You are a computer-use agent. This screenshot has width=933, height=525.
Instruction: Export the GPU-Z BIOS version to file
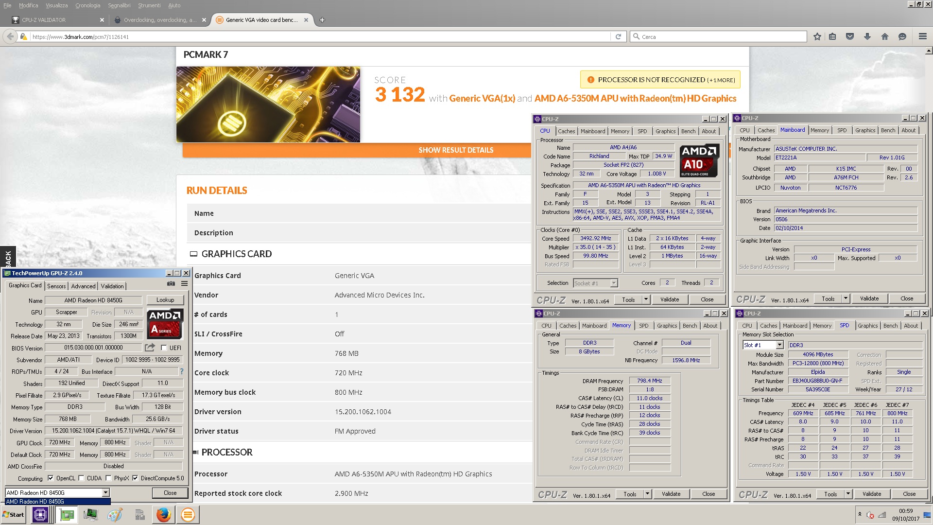coord(150,348)
